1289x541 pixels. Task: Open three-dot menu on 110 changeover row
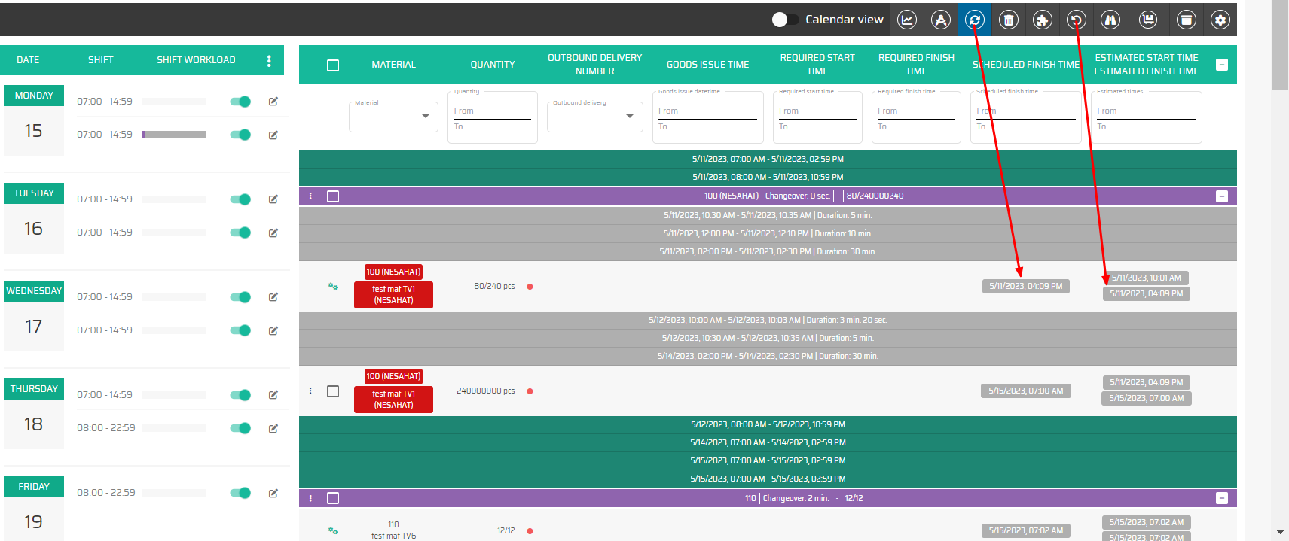(310, 498)
